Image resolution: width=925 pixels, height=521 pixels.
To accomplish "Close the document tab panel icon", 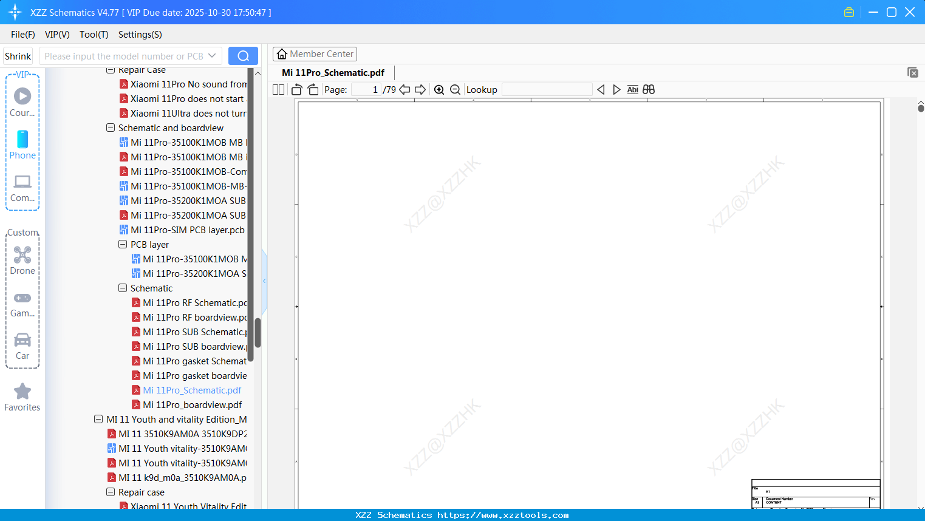I will tap(913, 72).
